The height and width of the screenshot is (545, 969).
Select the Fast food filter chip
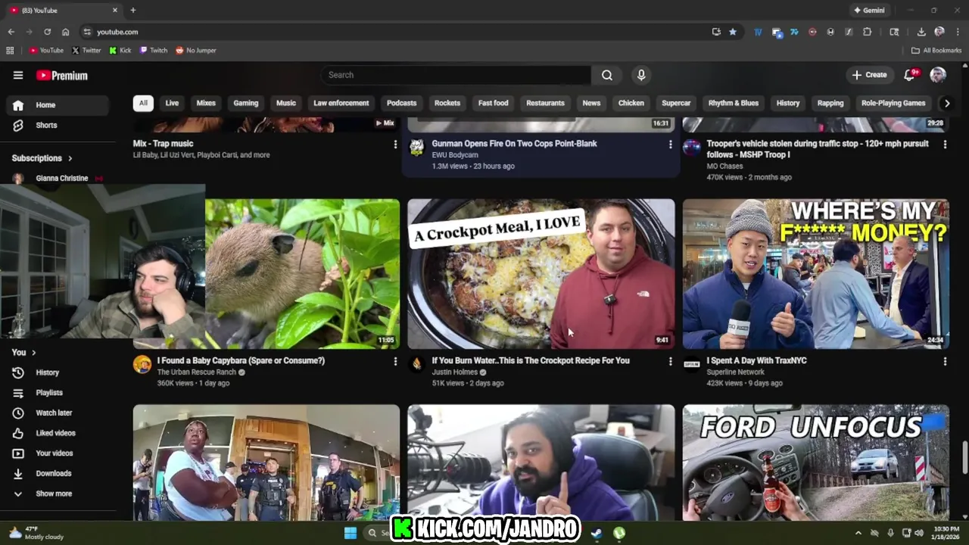point(494,103)
